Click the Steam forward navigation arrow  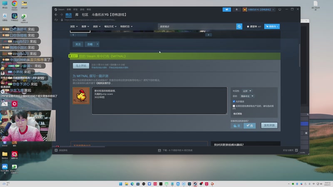[x=61, y=15]
